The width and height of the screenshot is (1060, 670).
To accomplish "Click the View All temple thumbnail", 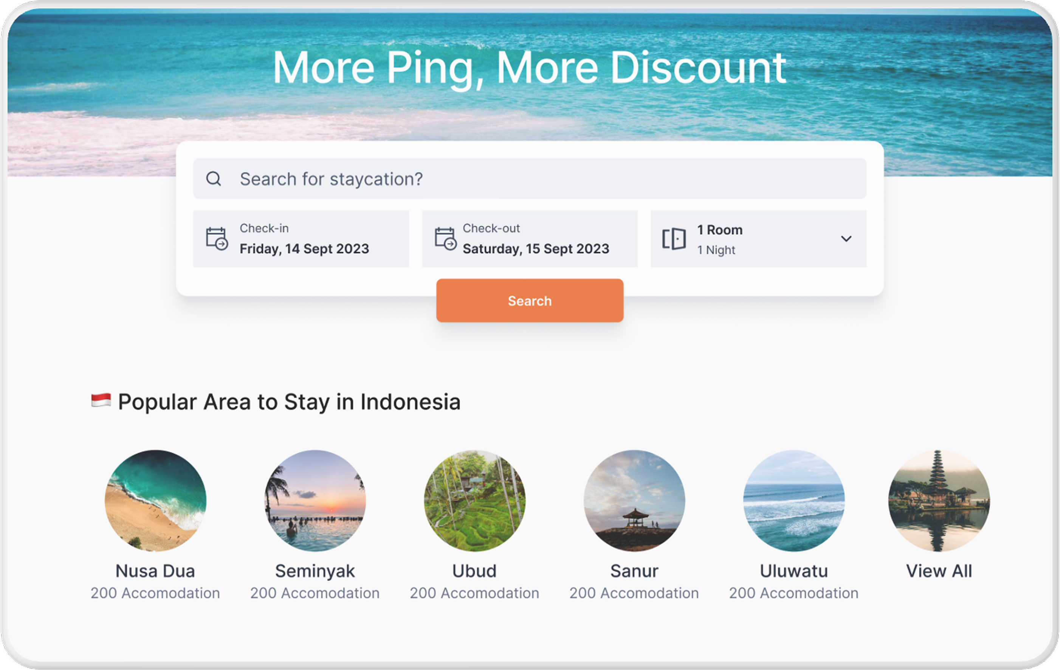I will point(939,501).
